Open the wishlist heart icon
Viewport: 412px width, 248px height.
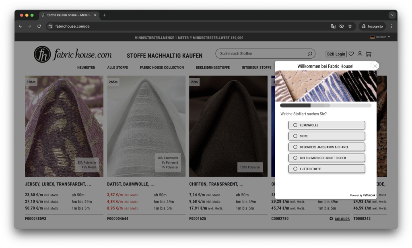pyautogui.click(x=351, y=53)
